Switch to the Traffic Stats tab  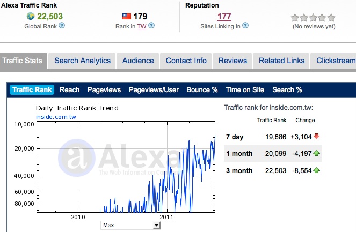click(24, 61)
